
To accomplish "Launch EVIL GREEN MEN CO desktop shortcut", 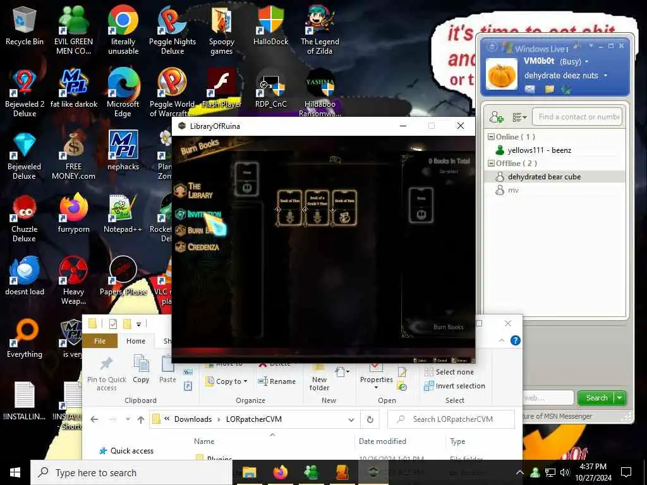I will tap(73, 30).
